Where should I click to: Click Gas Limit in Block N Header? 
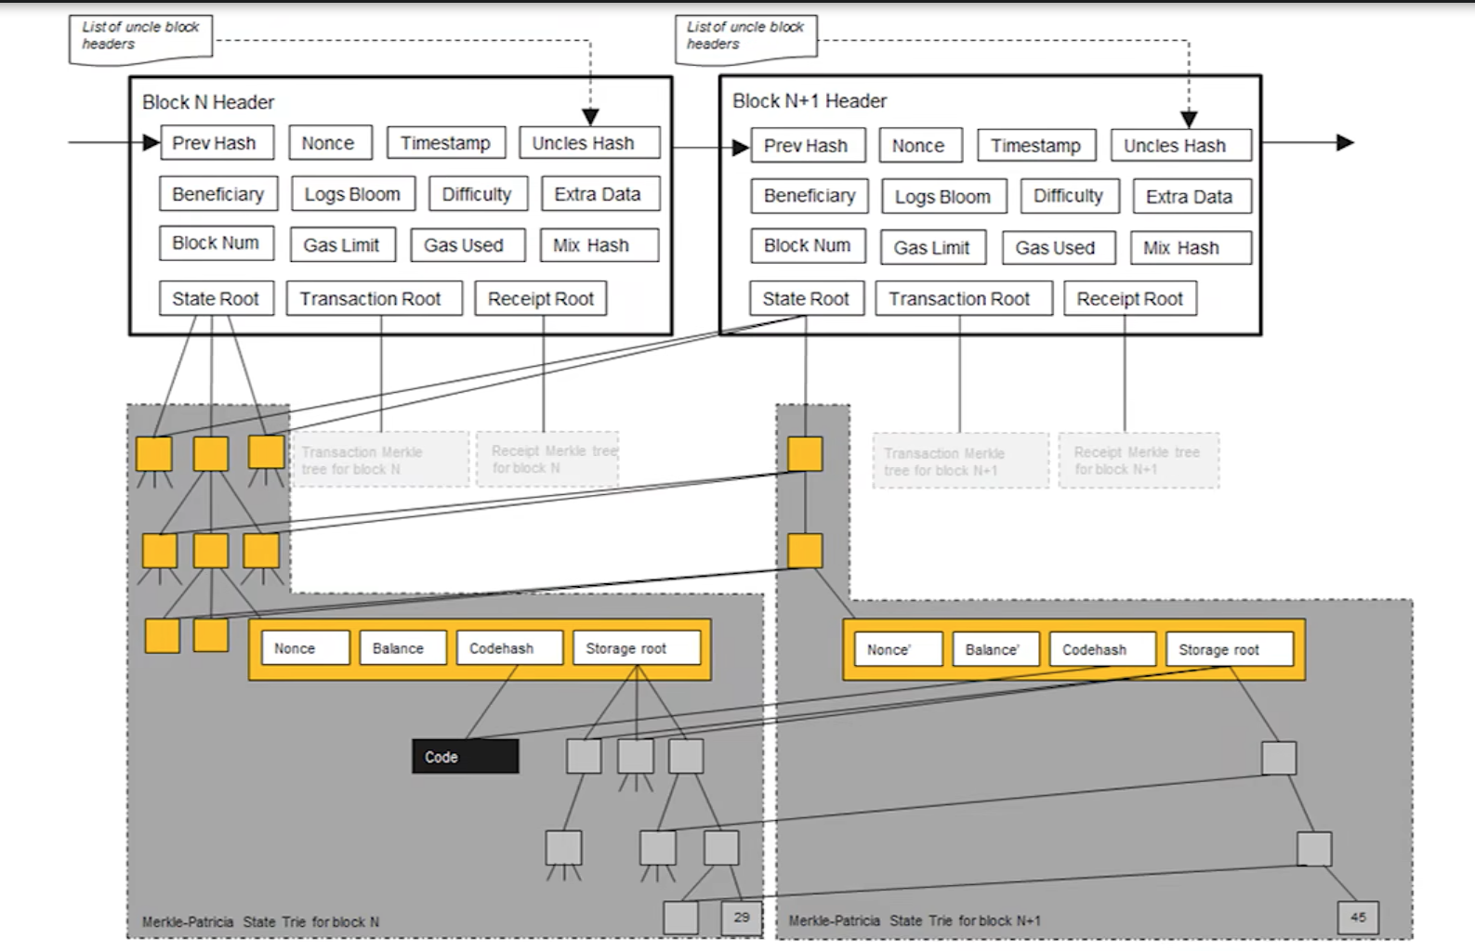342,245
